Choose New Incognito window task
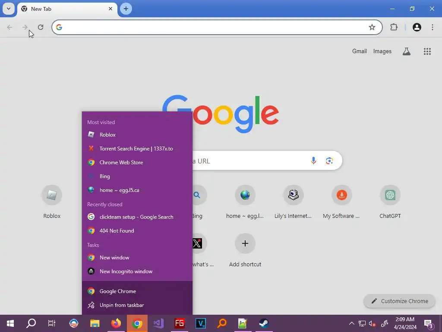The image size is (442, 332). 137,271
